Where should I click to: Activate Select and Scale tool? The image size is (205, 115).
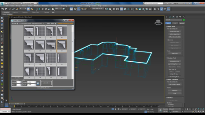[49, 9]
